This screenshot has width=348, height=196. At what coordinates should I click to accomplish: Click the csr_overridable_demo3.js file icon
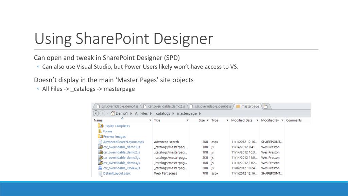coord(100,157)
